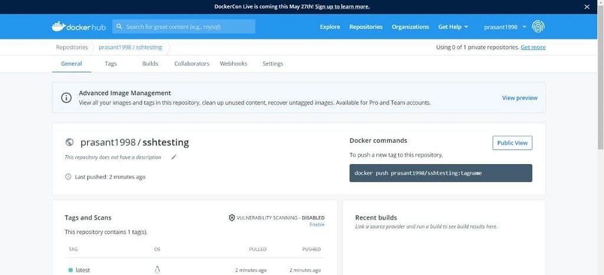Click the prasant1998 / sshtesting breadcrumb

[x=130, y=47]
